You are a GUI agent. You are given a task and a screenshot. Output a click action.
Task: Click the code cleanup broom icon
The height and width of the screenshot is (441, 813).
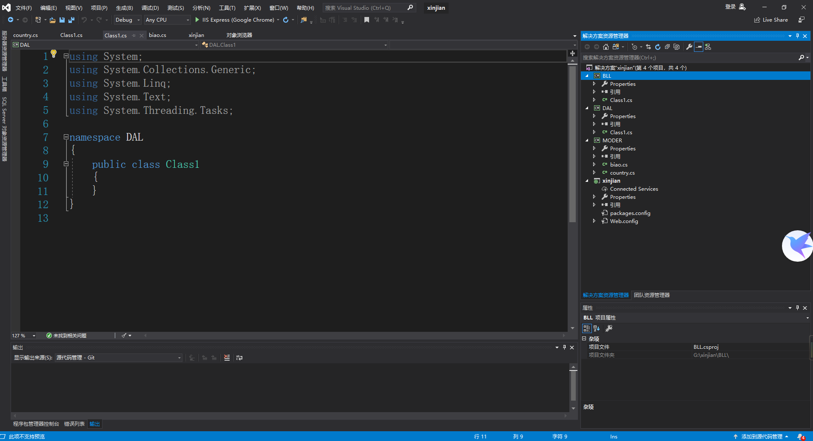pos(124,336)
